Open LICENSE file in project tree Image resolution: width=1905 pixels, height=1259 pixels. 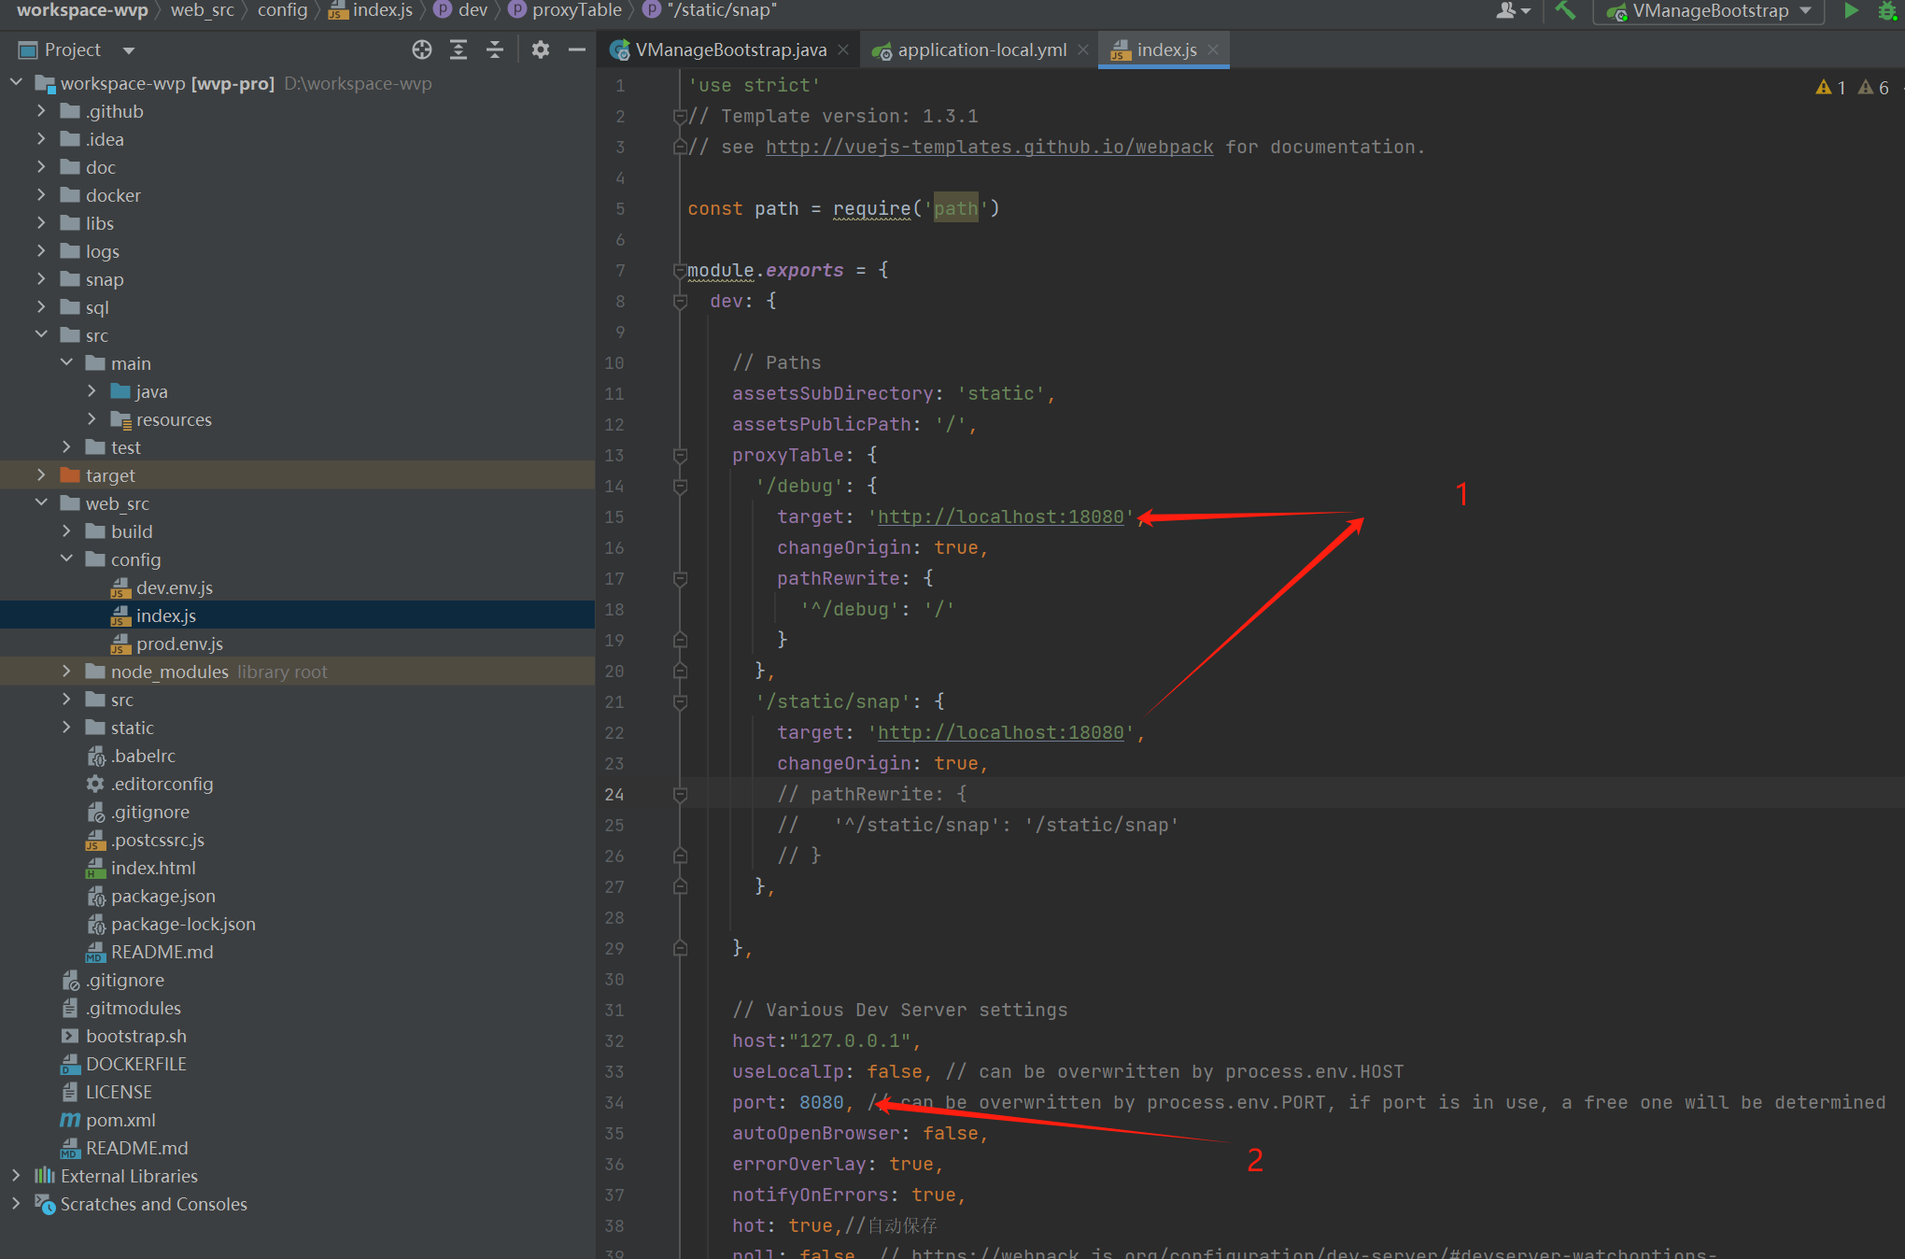pyautogui.click(x=118, y=1092)
